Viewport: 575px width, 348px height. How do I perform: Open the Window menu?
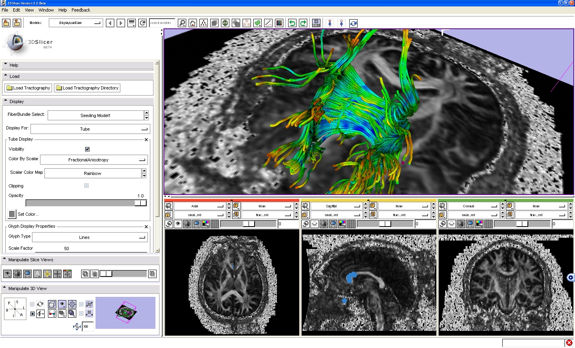(x=46, y=10)
